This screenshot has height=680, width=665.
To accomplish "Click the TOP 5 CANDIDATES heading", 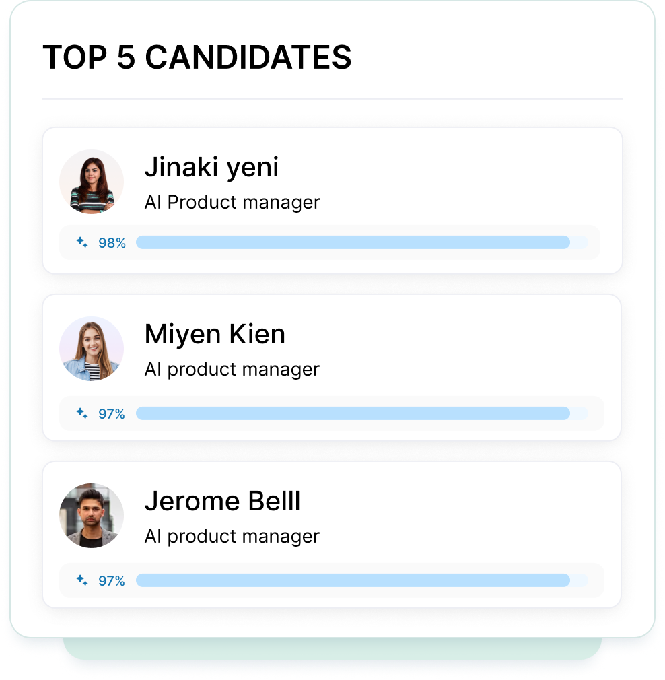I will 197,57.
